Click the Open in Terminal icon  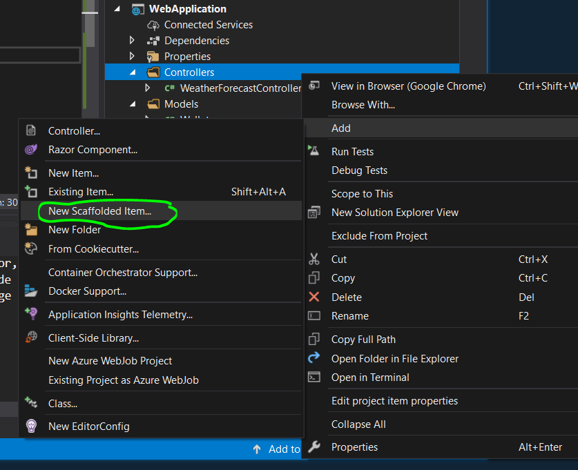click(314, 378)
